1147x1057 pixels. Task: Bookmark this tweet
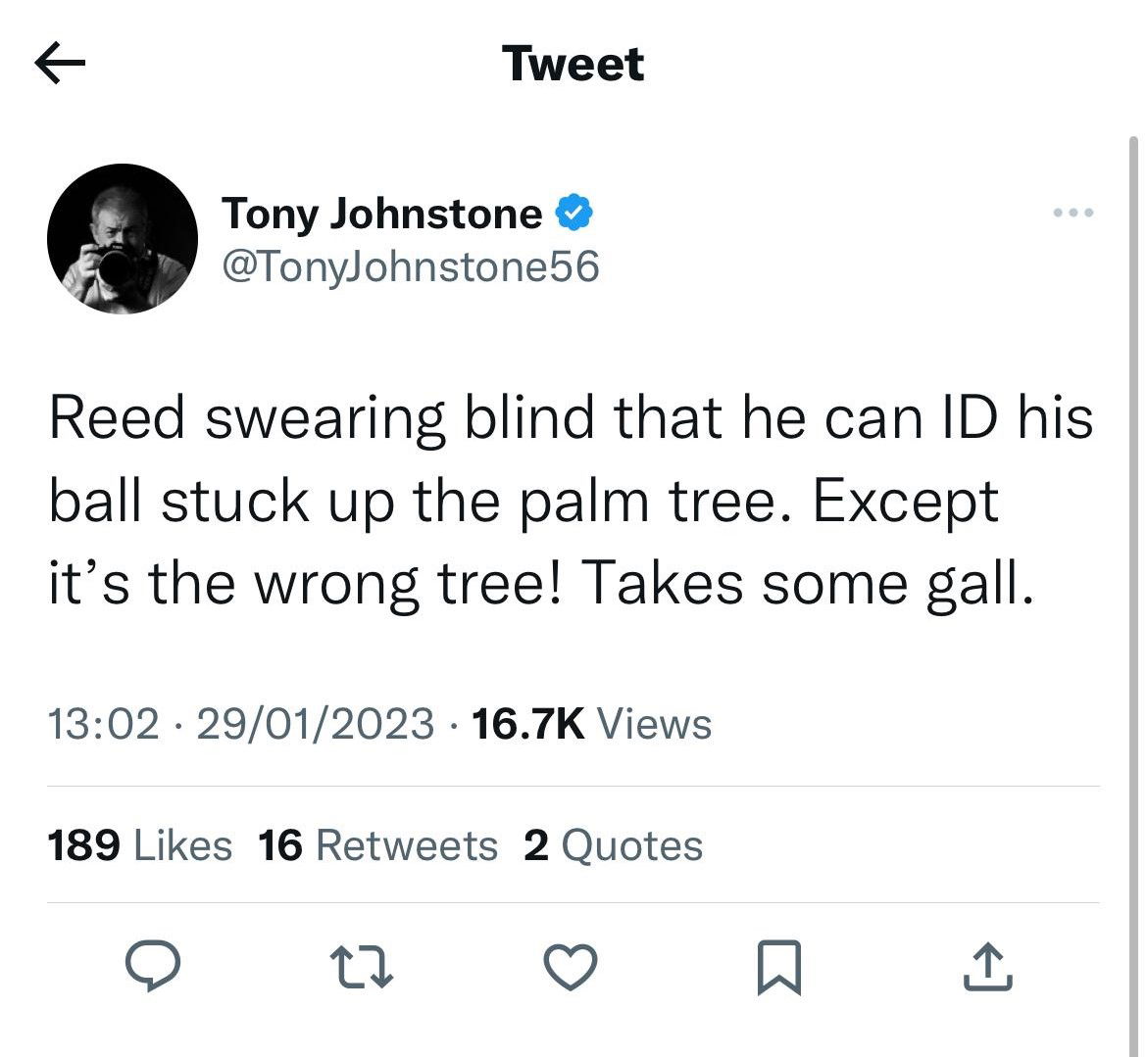point(779,967)
